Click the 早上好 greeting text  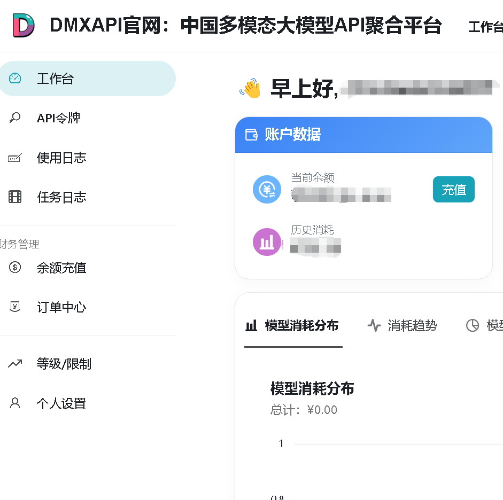click(304, 89)
